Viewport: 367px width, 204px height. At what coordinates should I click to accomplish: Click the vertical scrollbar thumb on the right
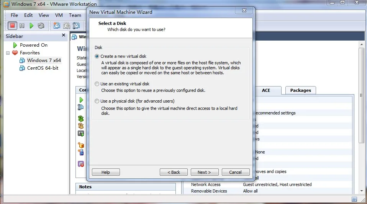361,95
